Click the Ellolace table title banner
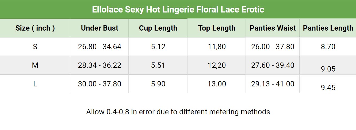 coord(178,10)
